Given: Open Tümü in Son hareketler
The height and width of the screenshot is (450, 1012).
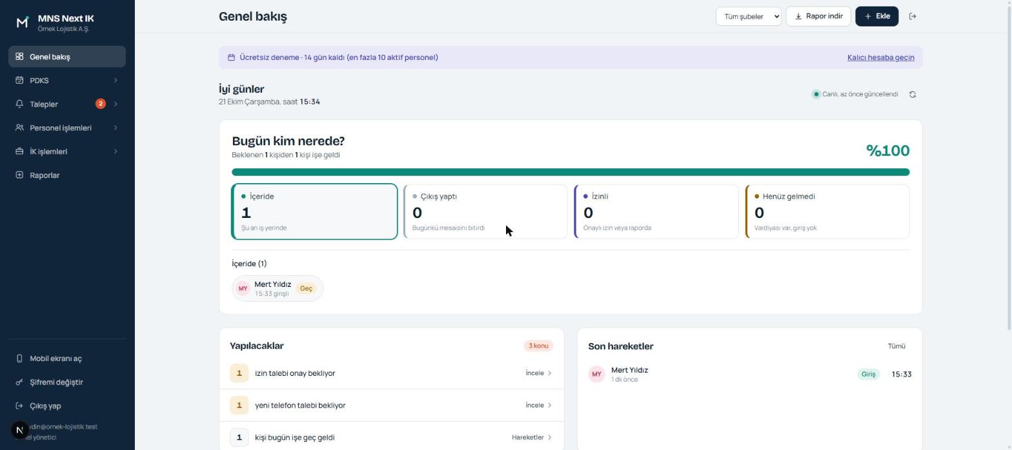Looking at the screenshot, I should coord(896,346).
